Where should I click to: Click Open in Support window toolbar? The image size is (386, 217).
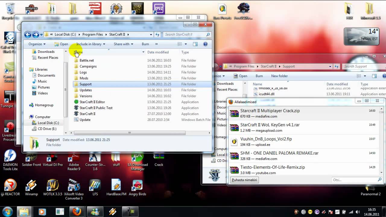pyautogui.click(x=240, y=76)
